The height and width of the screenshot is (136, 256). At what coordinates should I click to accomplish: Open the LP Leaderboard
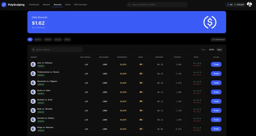pos(218,39)
